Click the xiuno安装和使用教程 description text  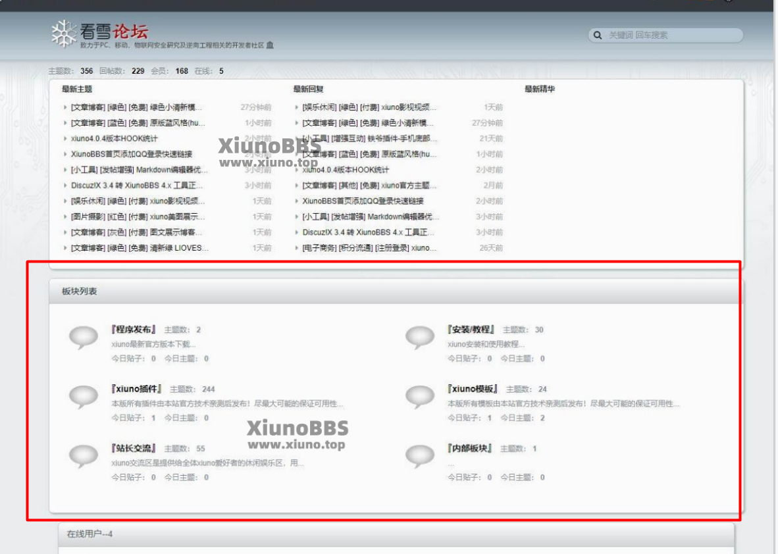486,344
